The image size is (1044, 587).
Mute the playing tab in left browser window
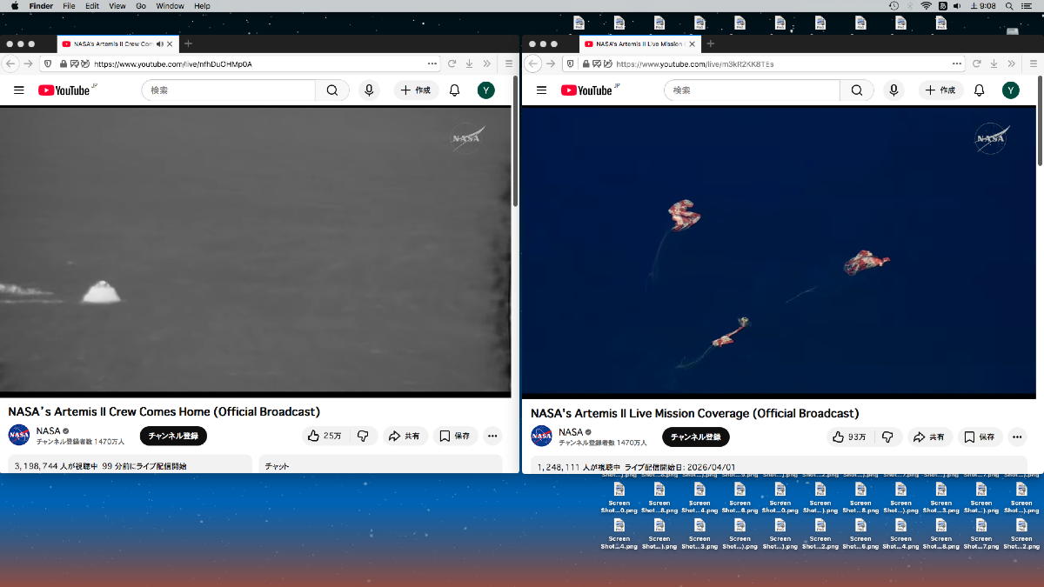click(x=159, y=43)
